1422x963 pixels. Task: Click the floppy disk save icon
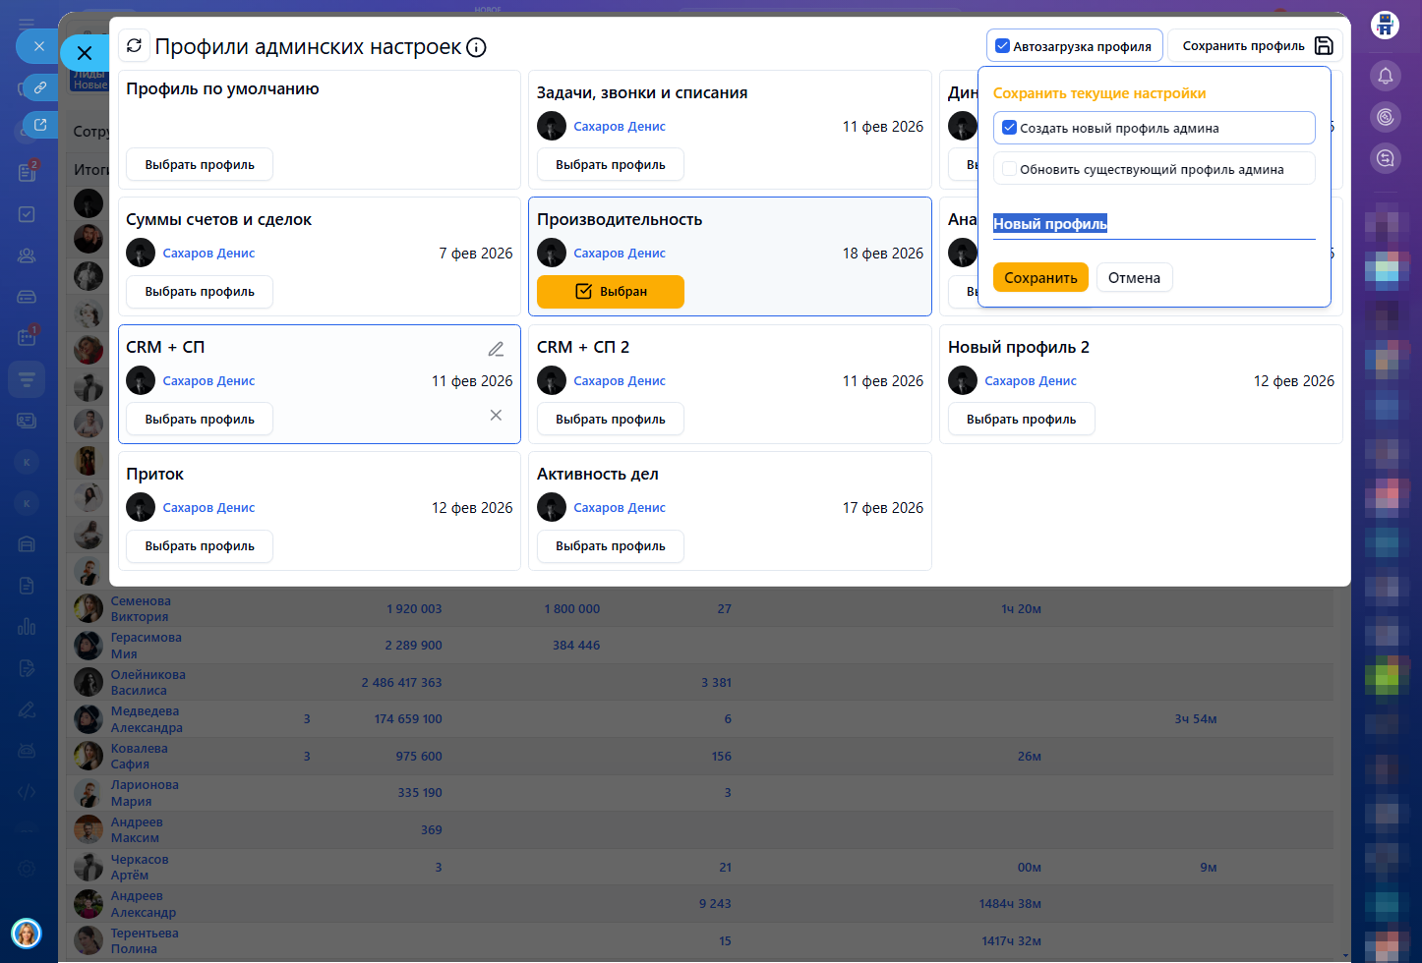pos(1324,46)
